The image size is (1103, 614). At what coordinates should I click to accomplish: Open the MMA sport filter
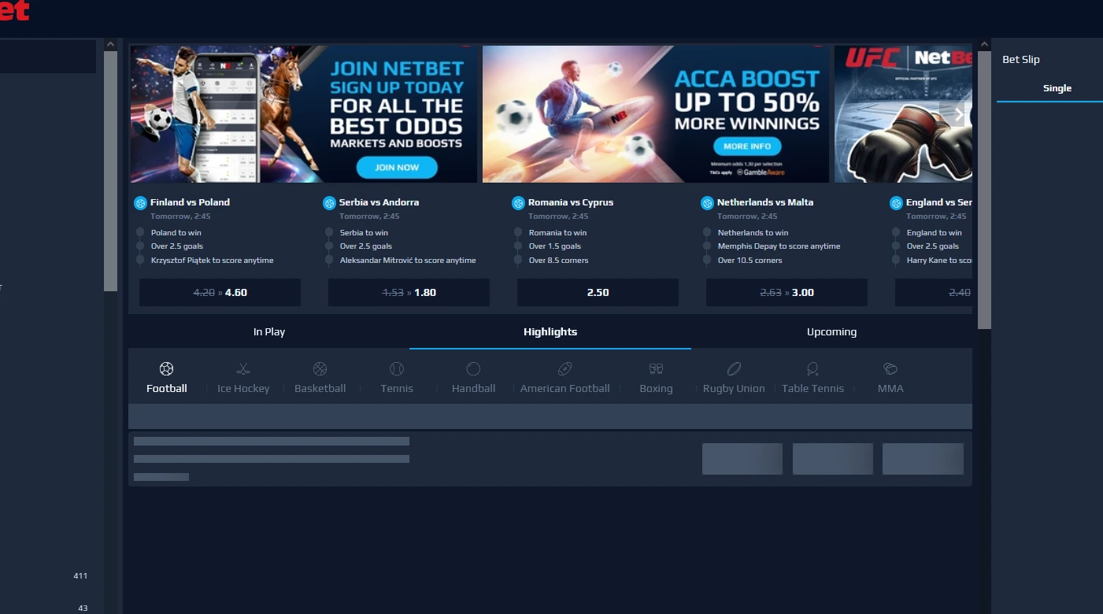pyautogui.click(x=890, y=368)
